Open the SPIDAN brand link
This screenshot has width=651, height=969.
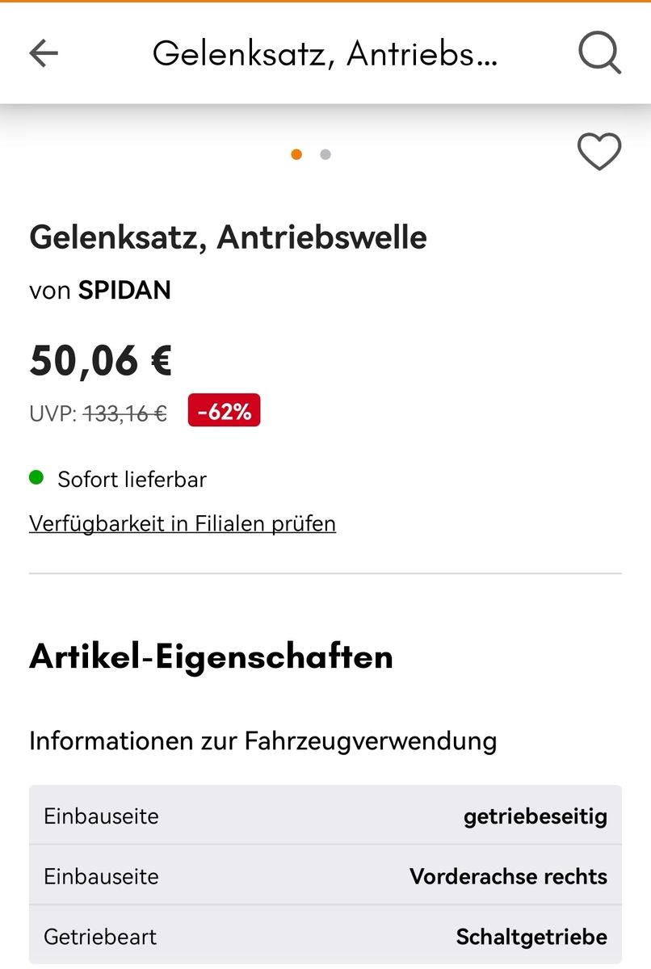pyautogui.click(x=124, y=290)
